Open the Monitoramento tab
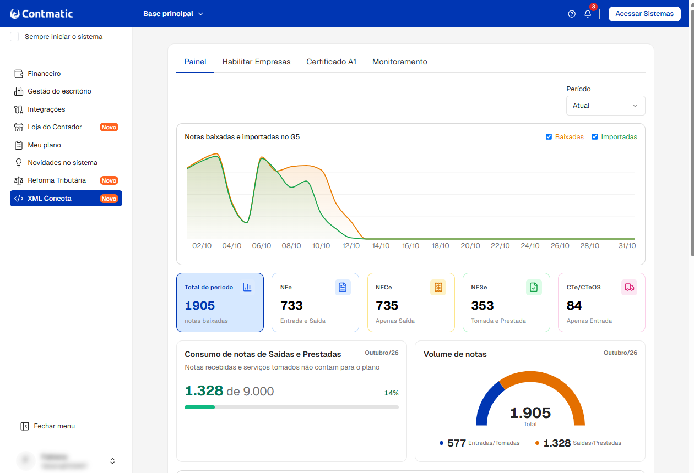 (400, 62)
